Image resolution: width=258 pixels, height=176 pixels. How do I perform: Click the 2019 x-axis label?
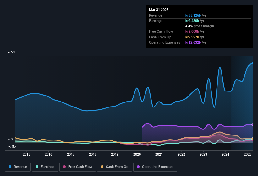[115, 154]
